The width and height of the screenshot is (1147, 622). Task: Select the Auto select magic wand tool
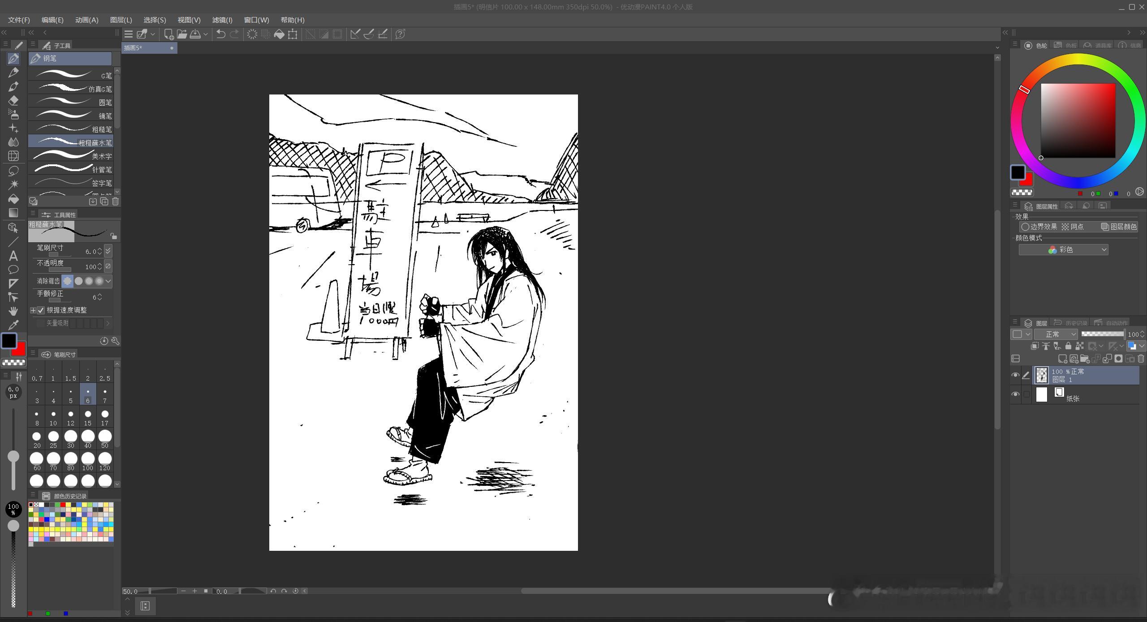[13, 184]
